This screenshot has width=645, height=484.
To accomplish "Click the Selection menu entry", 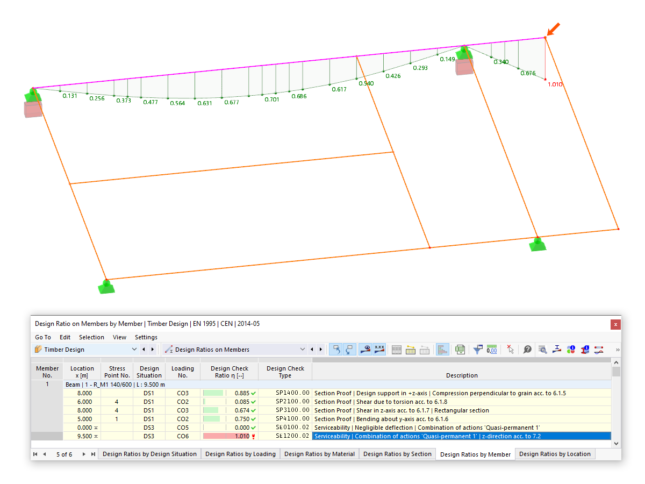I will pos(91,337).
